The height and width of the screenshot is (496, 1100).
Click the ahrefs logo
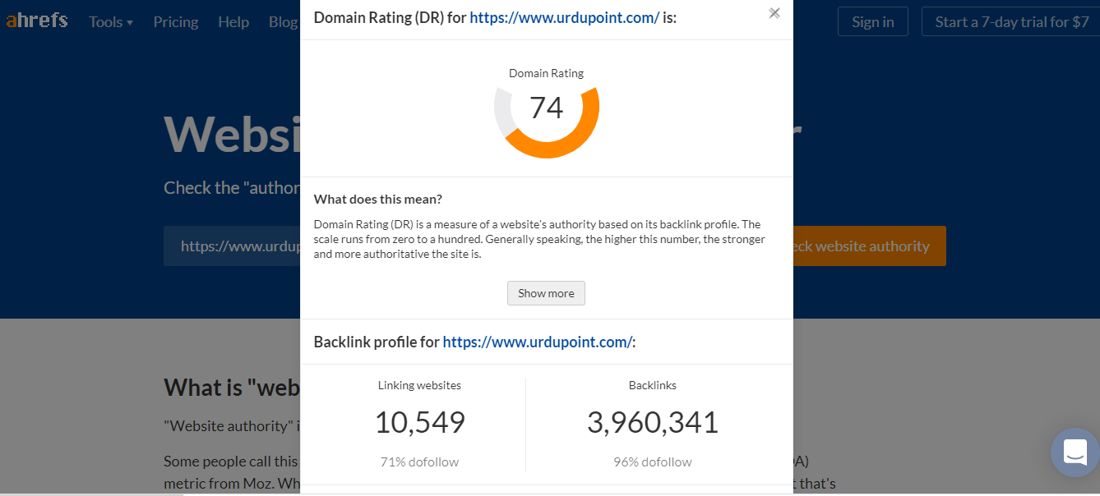tap(36, 21)
